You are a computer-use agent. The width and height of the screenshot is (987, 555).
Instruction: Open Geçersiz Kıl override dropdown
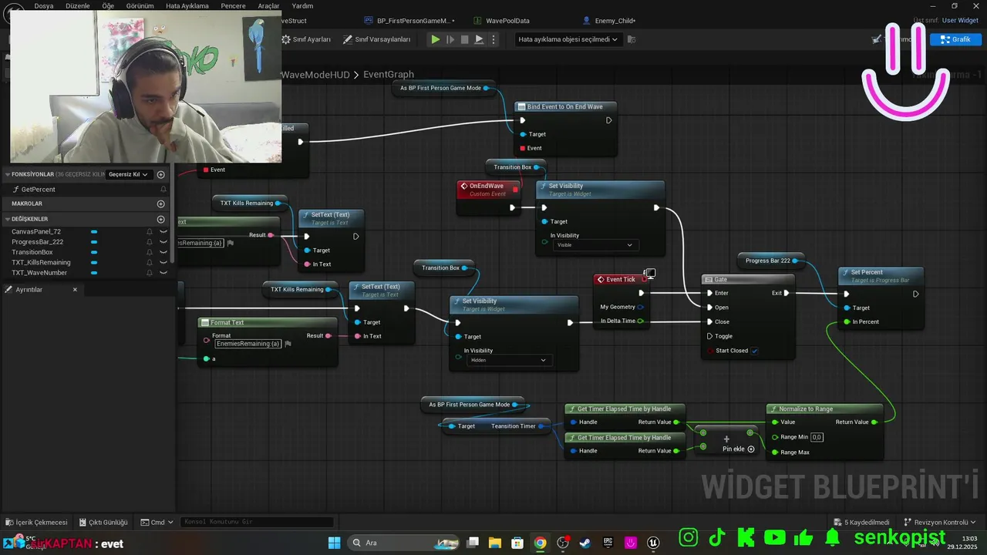click(128, 174)
